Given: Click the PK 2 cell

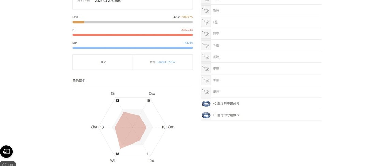Looking at the screenshot, I should coord(102,62).
